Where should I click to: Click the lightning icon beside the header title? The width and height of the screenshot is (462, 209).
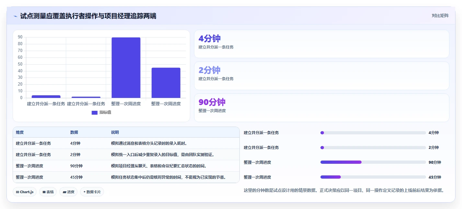15,16
